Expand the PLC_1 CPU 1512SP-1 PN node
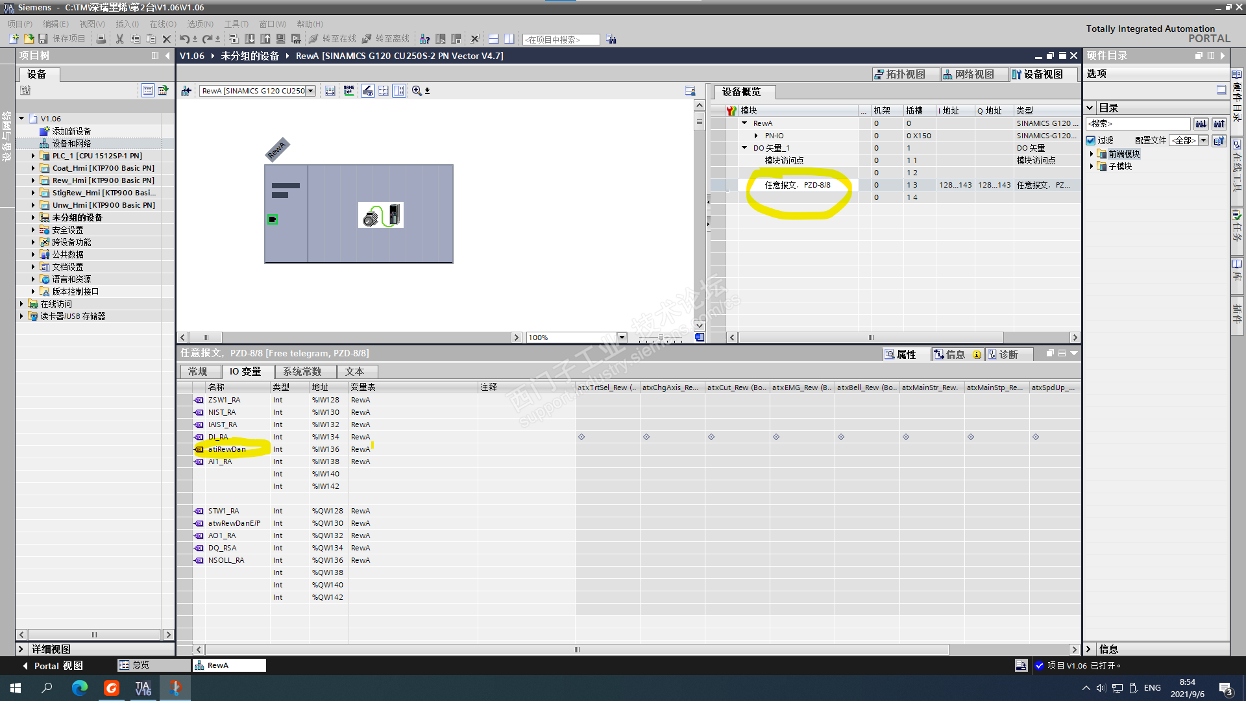The height and width of the screenshot is (701, 1246). pos(33,156)
